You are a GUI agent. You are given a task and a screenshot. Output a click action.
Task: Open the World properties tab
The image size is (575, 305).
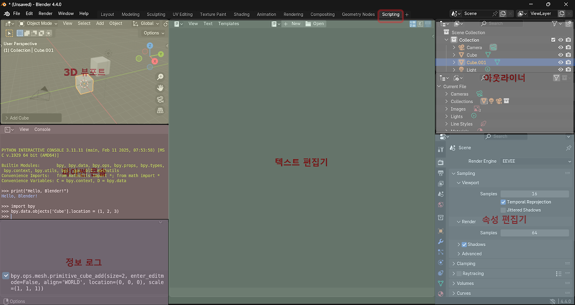[441, 205]
